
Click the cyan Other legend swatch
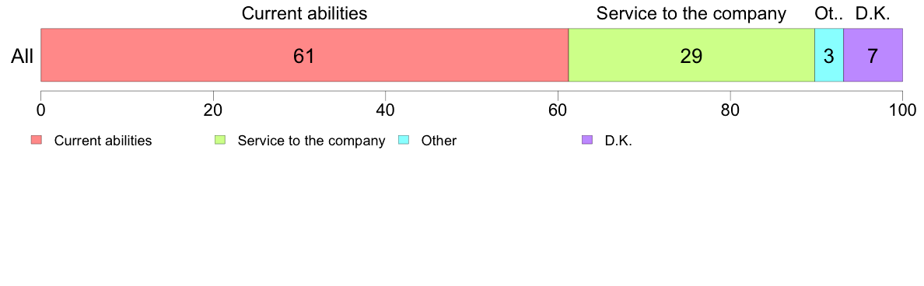tap(404, 140)
